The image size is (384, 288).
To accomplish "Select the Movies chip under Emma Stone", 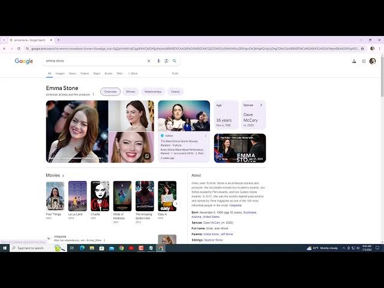I will click(x=130, y=92).
